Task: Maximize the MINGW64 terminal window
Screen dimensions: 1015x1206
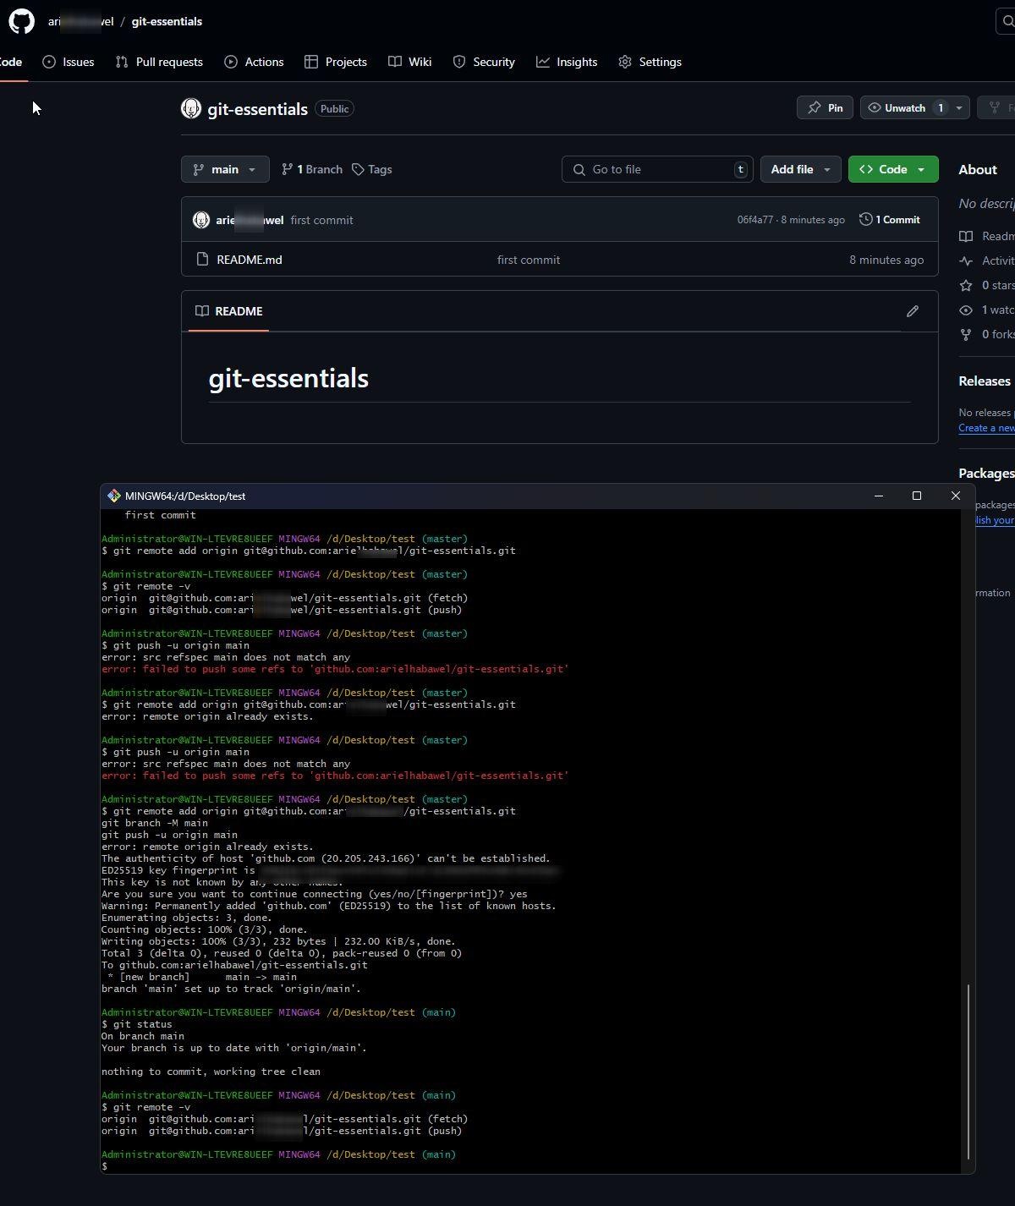Action: [917, 496]
